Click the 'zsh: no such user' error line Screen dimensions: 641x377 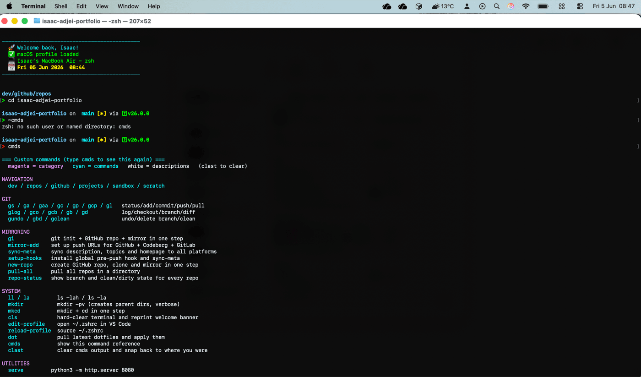(66, 126)
